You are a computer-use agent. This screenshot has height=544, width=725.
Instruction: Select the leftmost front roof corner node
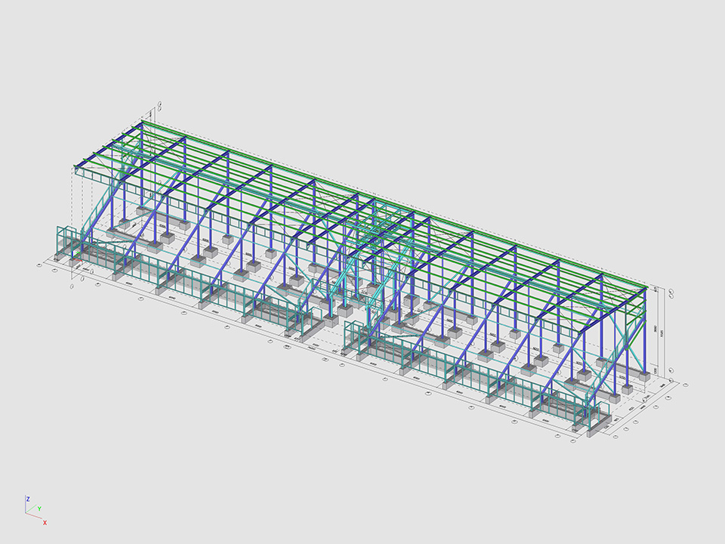coord(75,168)
